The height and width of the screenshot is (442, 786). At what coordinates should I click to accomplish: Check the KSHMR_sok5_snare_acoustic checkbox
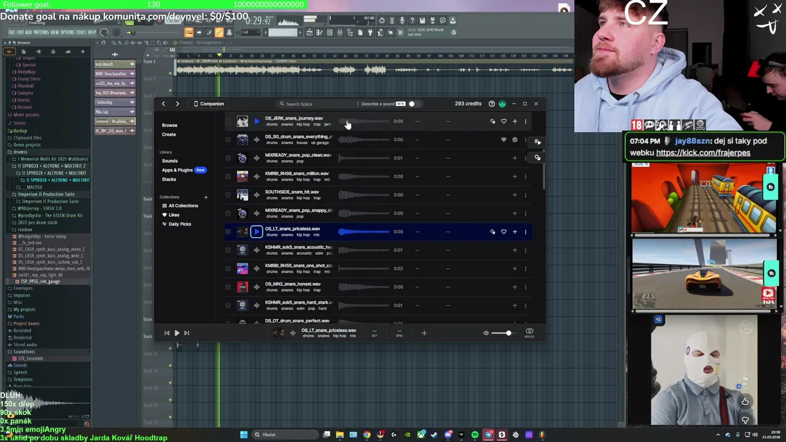coord(228,250)
